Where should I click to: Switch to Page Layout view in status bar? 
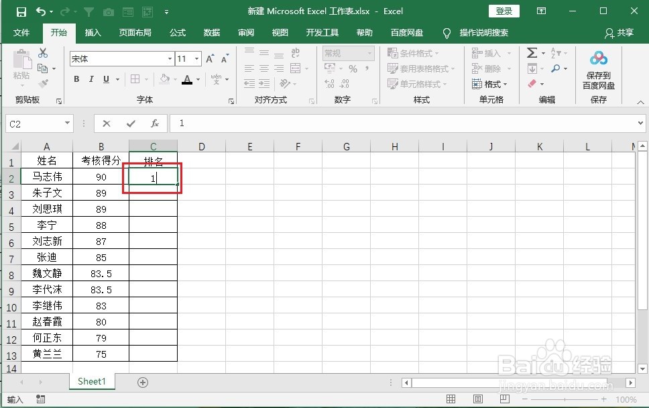point(477,399)
